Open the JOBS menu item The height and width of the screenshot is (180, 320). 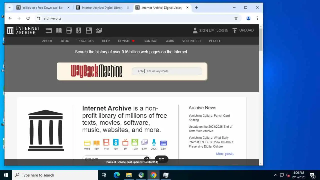tap(170, 41)
